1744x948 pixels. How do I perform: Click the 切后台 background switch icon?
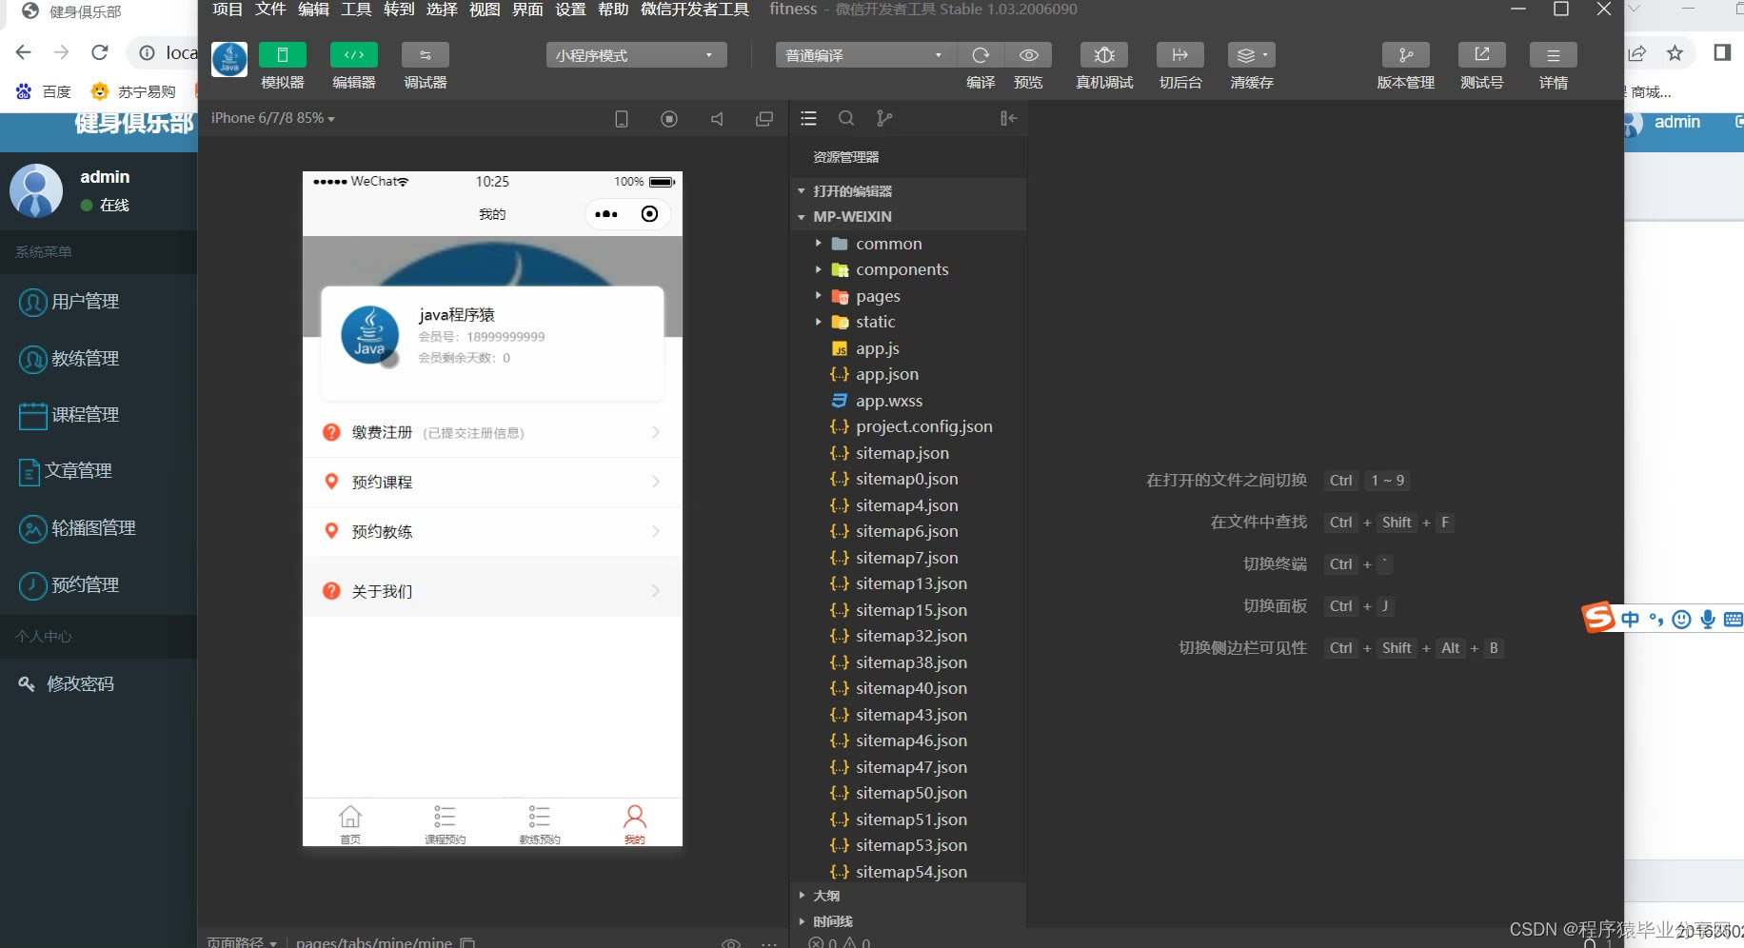click(x=1179, y=55)
